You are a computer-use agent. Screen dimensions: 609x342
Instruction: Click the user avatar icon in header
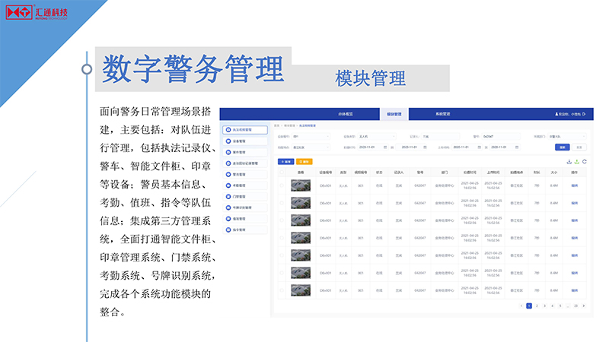pos(556,114)
